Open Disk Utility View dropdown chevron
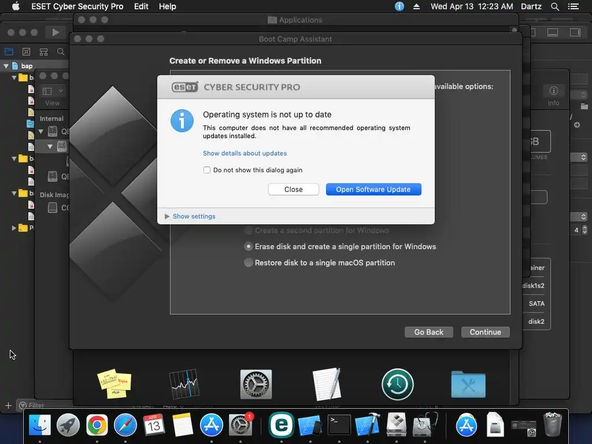The height and width of the screenshot is (444, 592). tap(60, 91)
